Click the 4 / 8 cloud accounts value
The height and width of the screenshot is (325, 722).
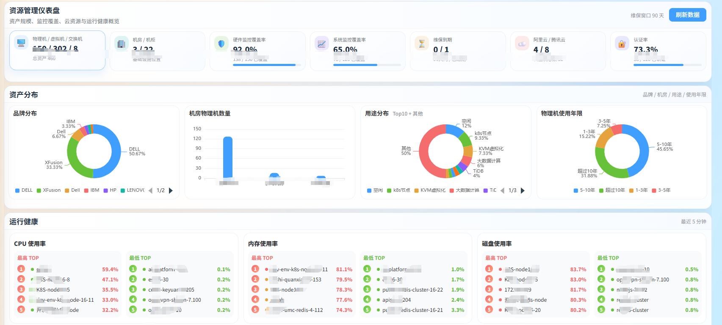[x=541, y=50]
